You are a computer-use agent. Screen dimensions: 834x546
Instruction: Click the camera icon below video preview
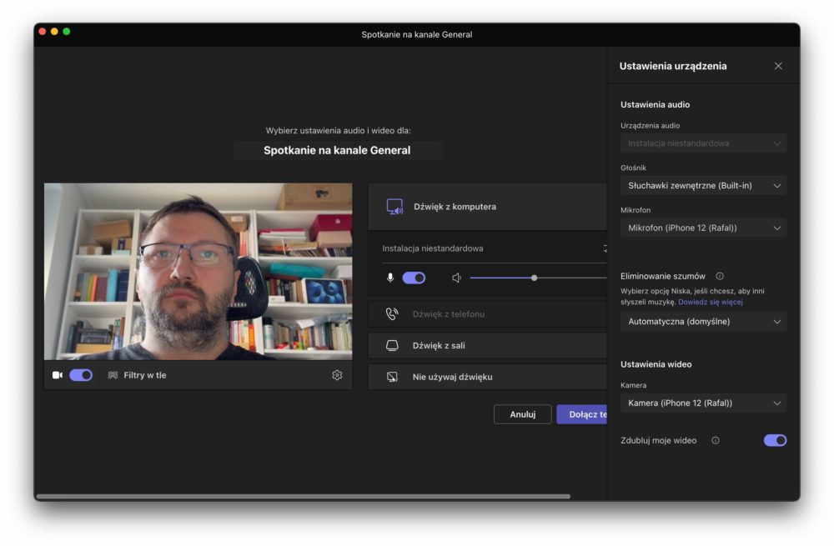[58, 375]
